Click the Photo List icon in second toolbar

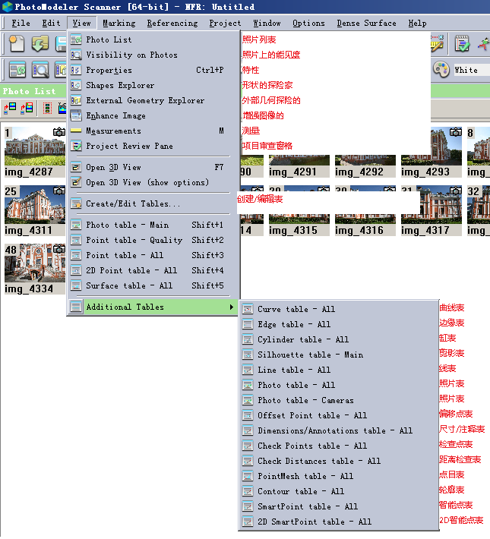[17, 70]
